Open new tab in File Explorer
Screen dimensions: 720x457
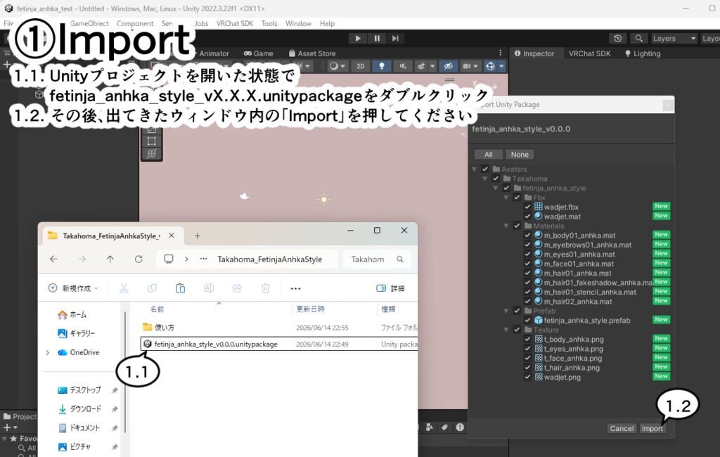point(197,236)
